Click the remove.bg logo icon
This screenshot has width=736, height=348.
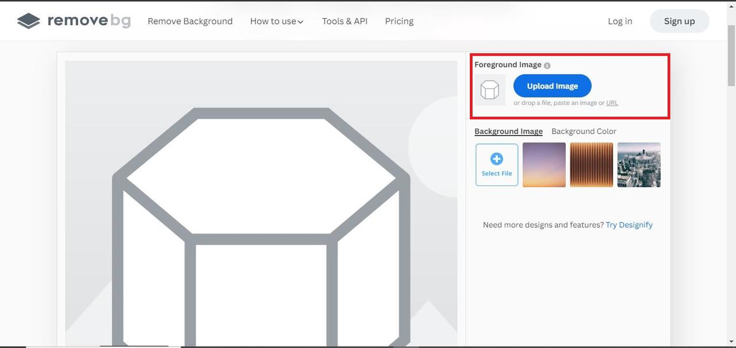(x=29, y=21)
